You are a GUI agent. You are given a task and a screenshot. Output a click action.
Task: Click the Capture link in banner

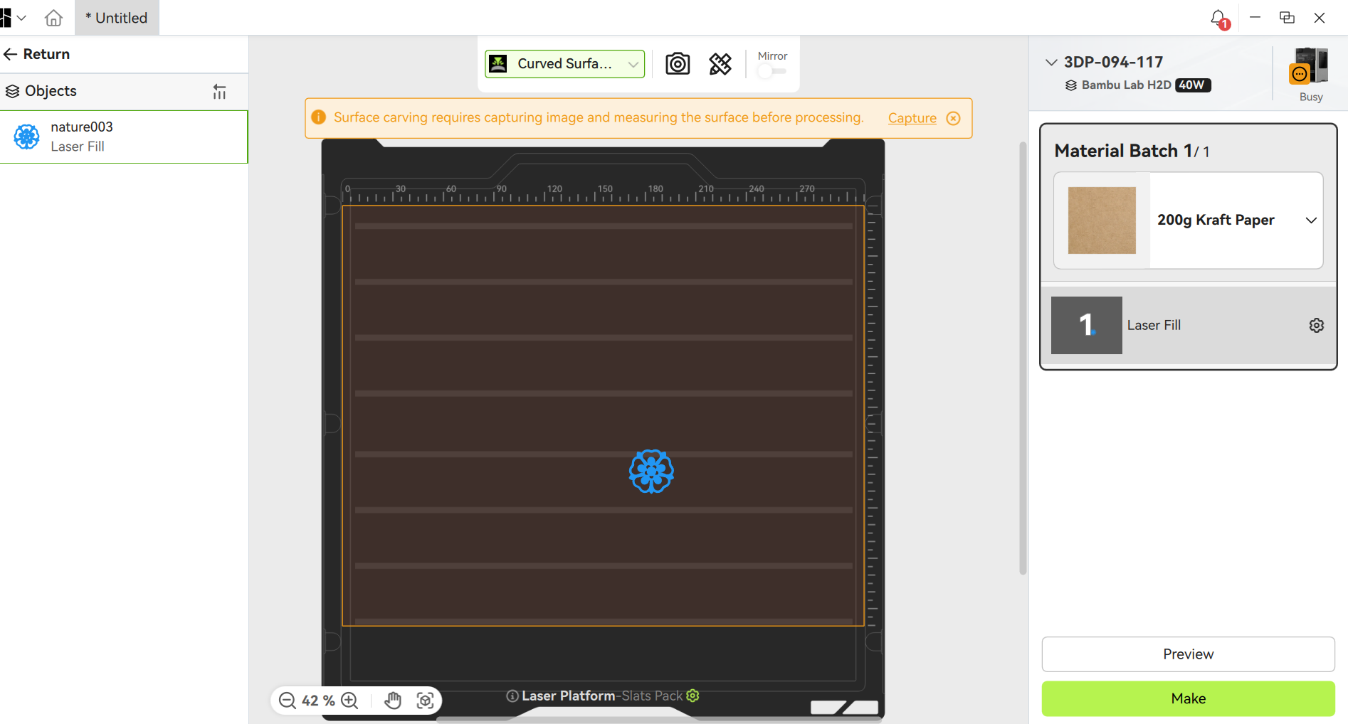point(912,118)
